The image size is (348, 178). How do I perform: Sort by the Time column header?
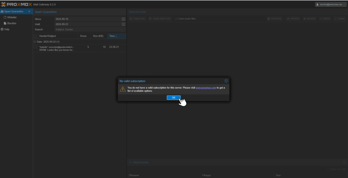click(x=112, y=36)
